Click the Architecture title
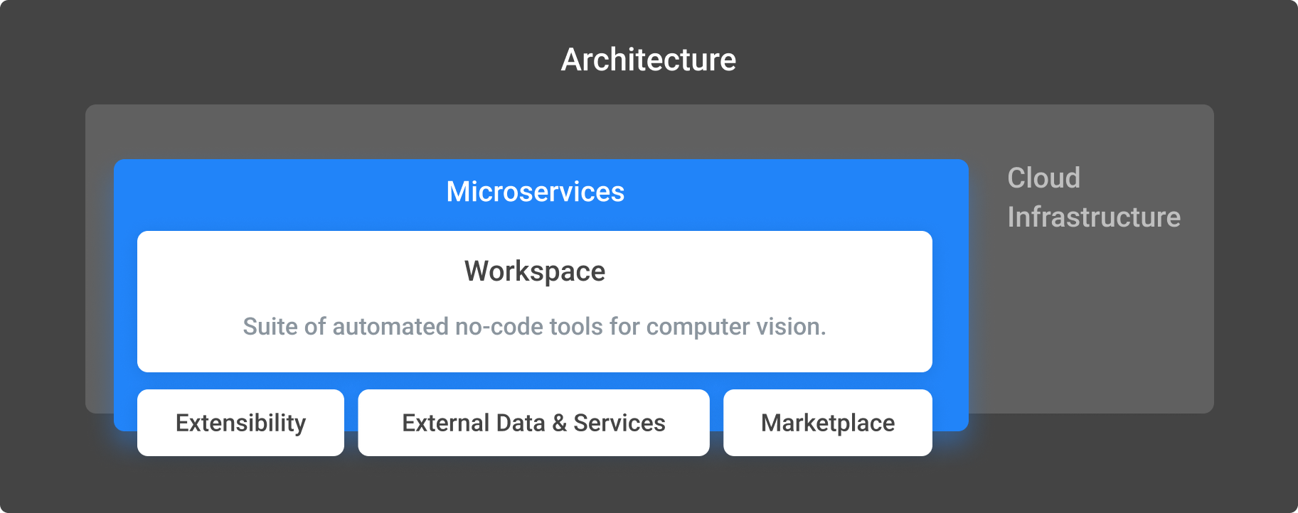 click(649, 60)
